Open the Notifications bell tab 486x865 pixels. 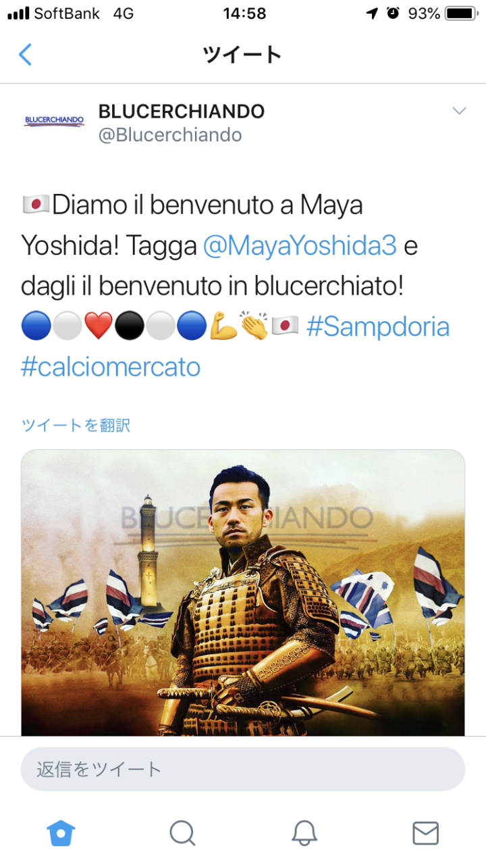[x=304, y=833]
